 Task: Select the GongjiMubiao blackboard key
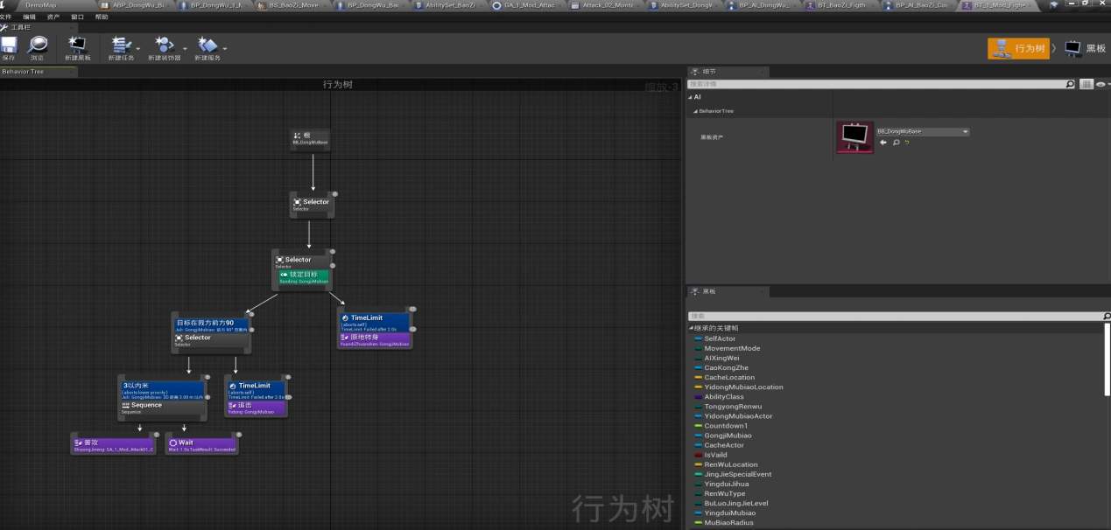pyautogui.click(x=728, y=436)
